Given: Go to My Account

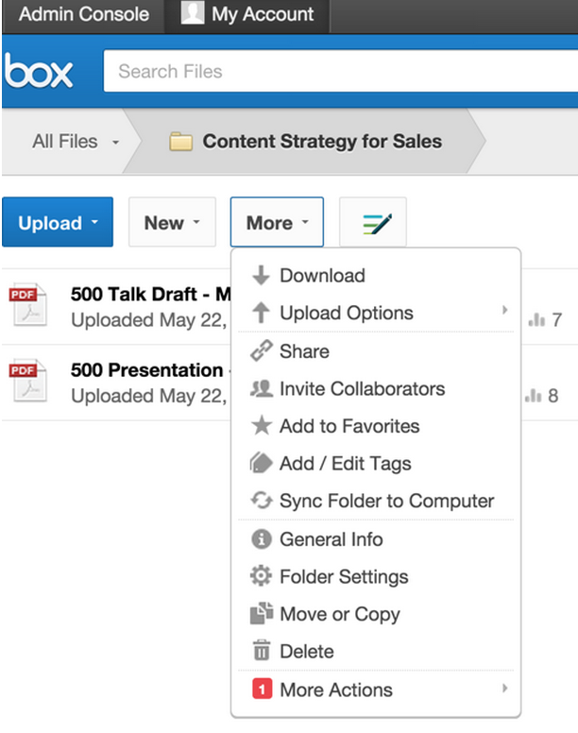Looking at the screenshot, I should tap(247, 14).
